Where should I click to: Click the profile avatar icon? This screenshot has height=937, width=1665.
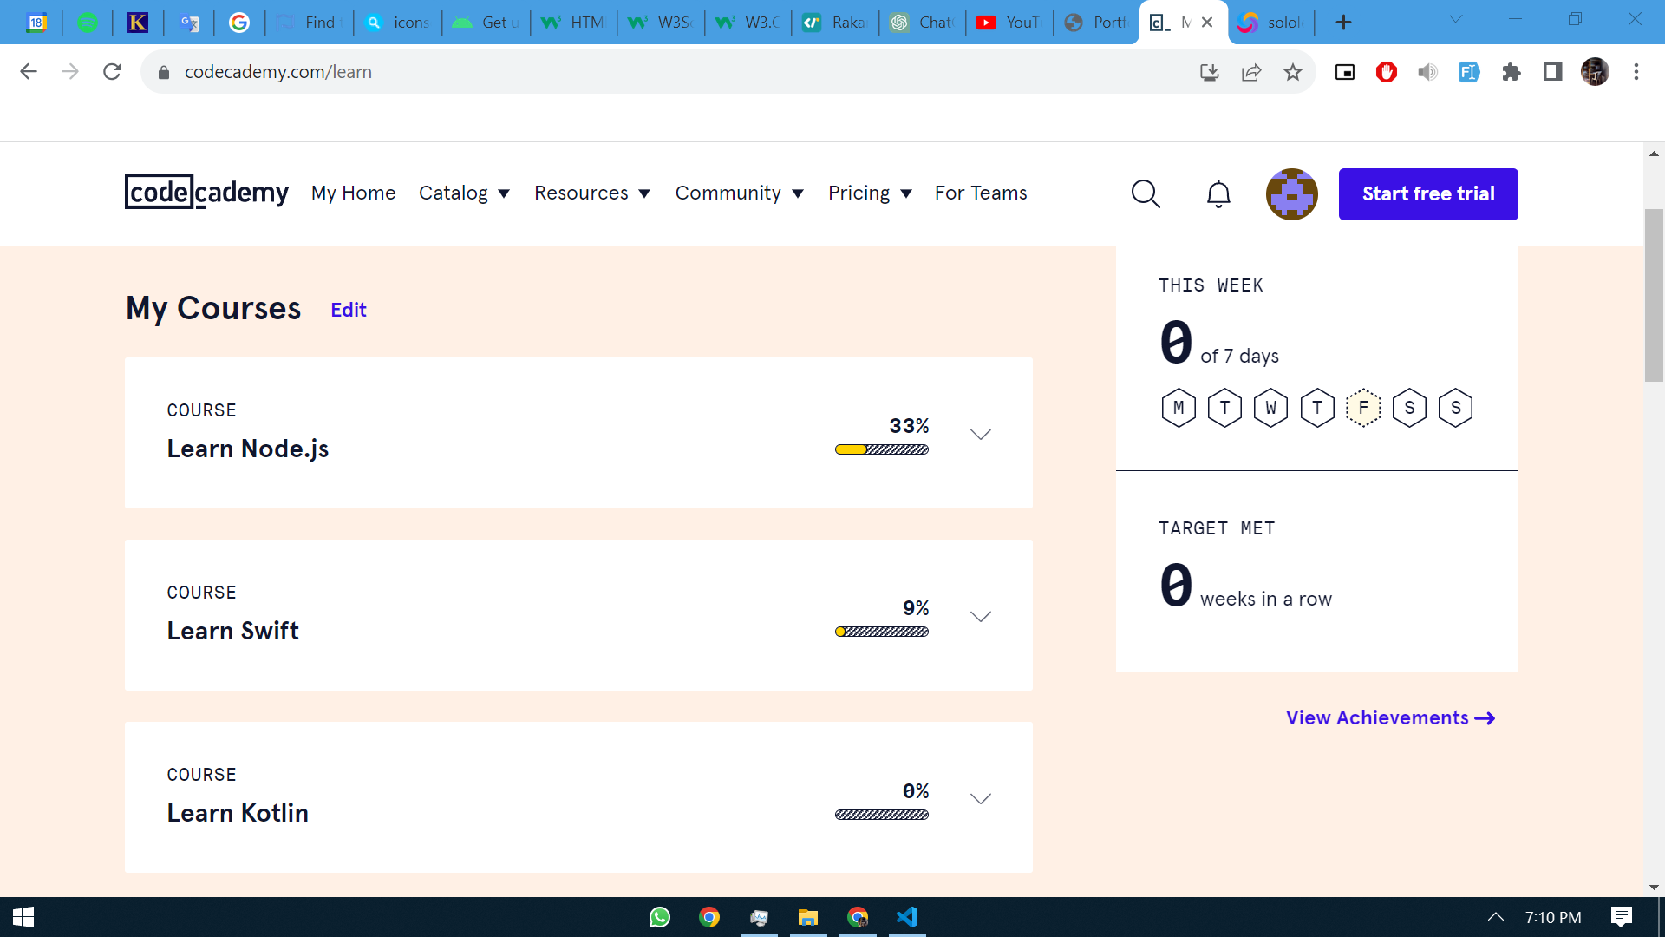[1291, 193]
